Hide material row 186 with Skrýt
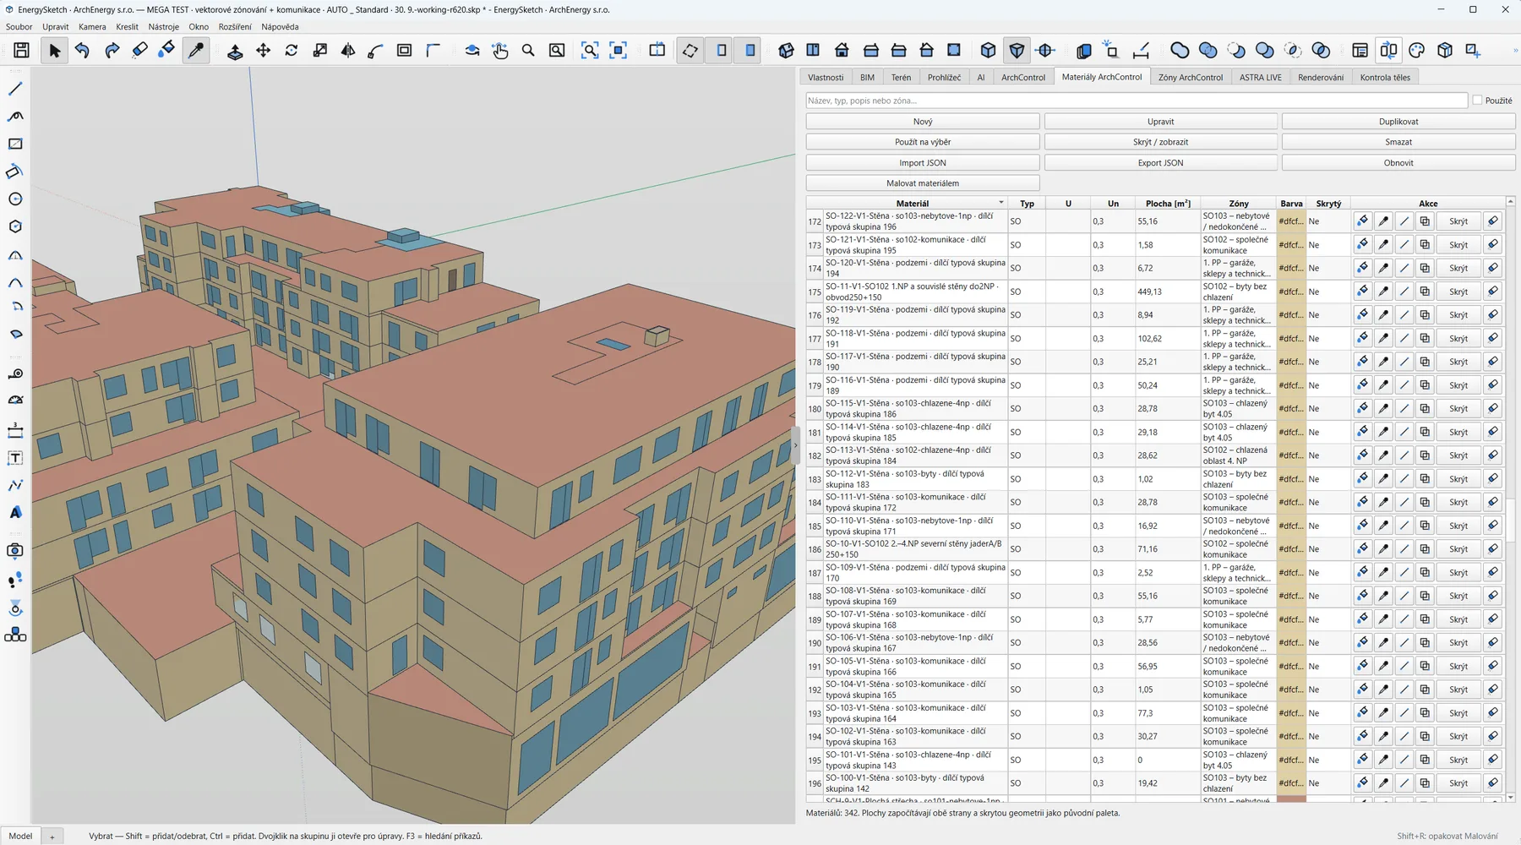This screenshot has height=845, width=1521. (x=1458, y=549)
